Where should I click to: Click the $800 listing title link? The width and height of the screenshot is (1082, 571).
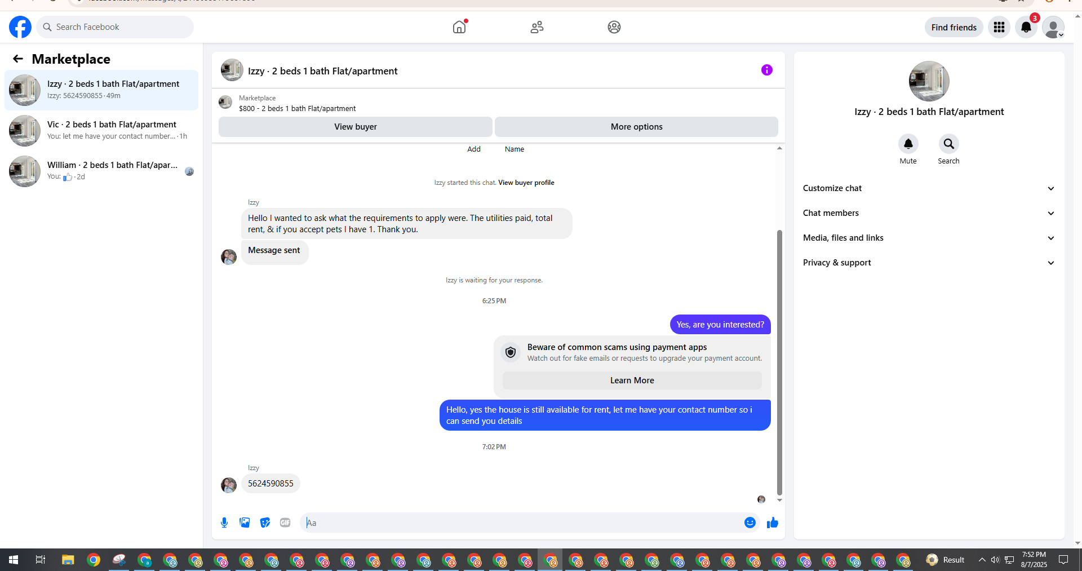(297, 109)
